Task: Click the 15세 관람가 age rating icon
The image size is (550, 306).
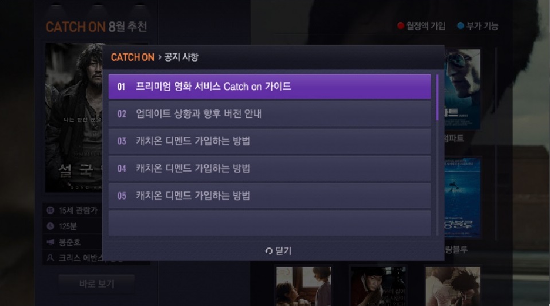Action: (50, 210)
